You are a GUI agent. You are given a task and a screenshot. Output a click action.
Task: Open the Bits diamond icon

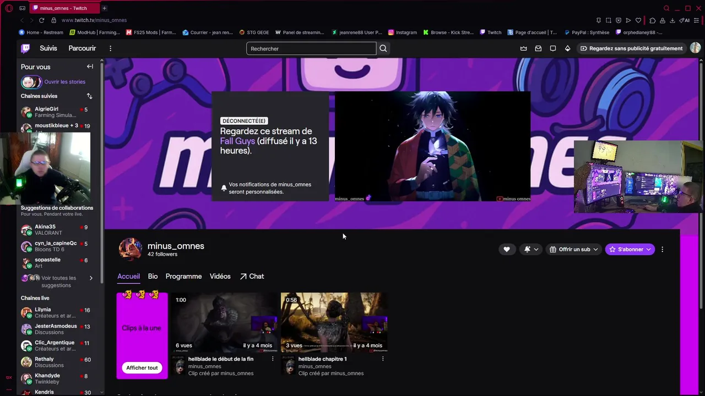567,48
